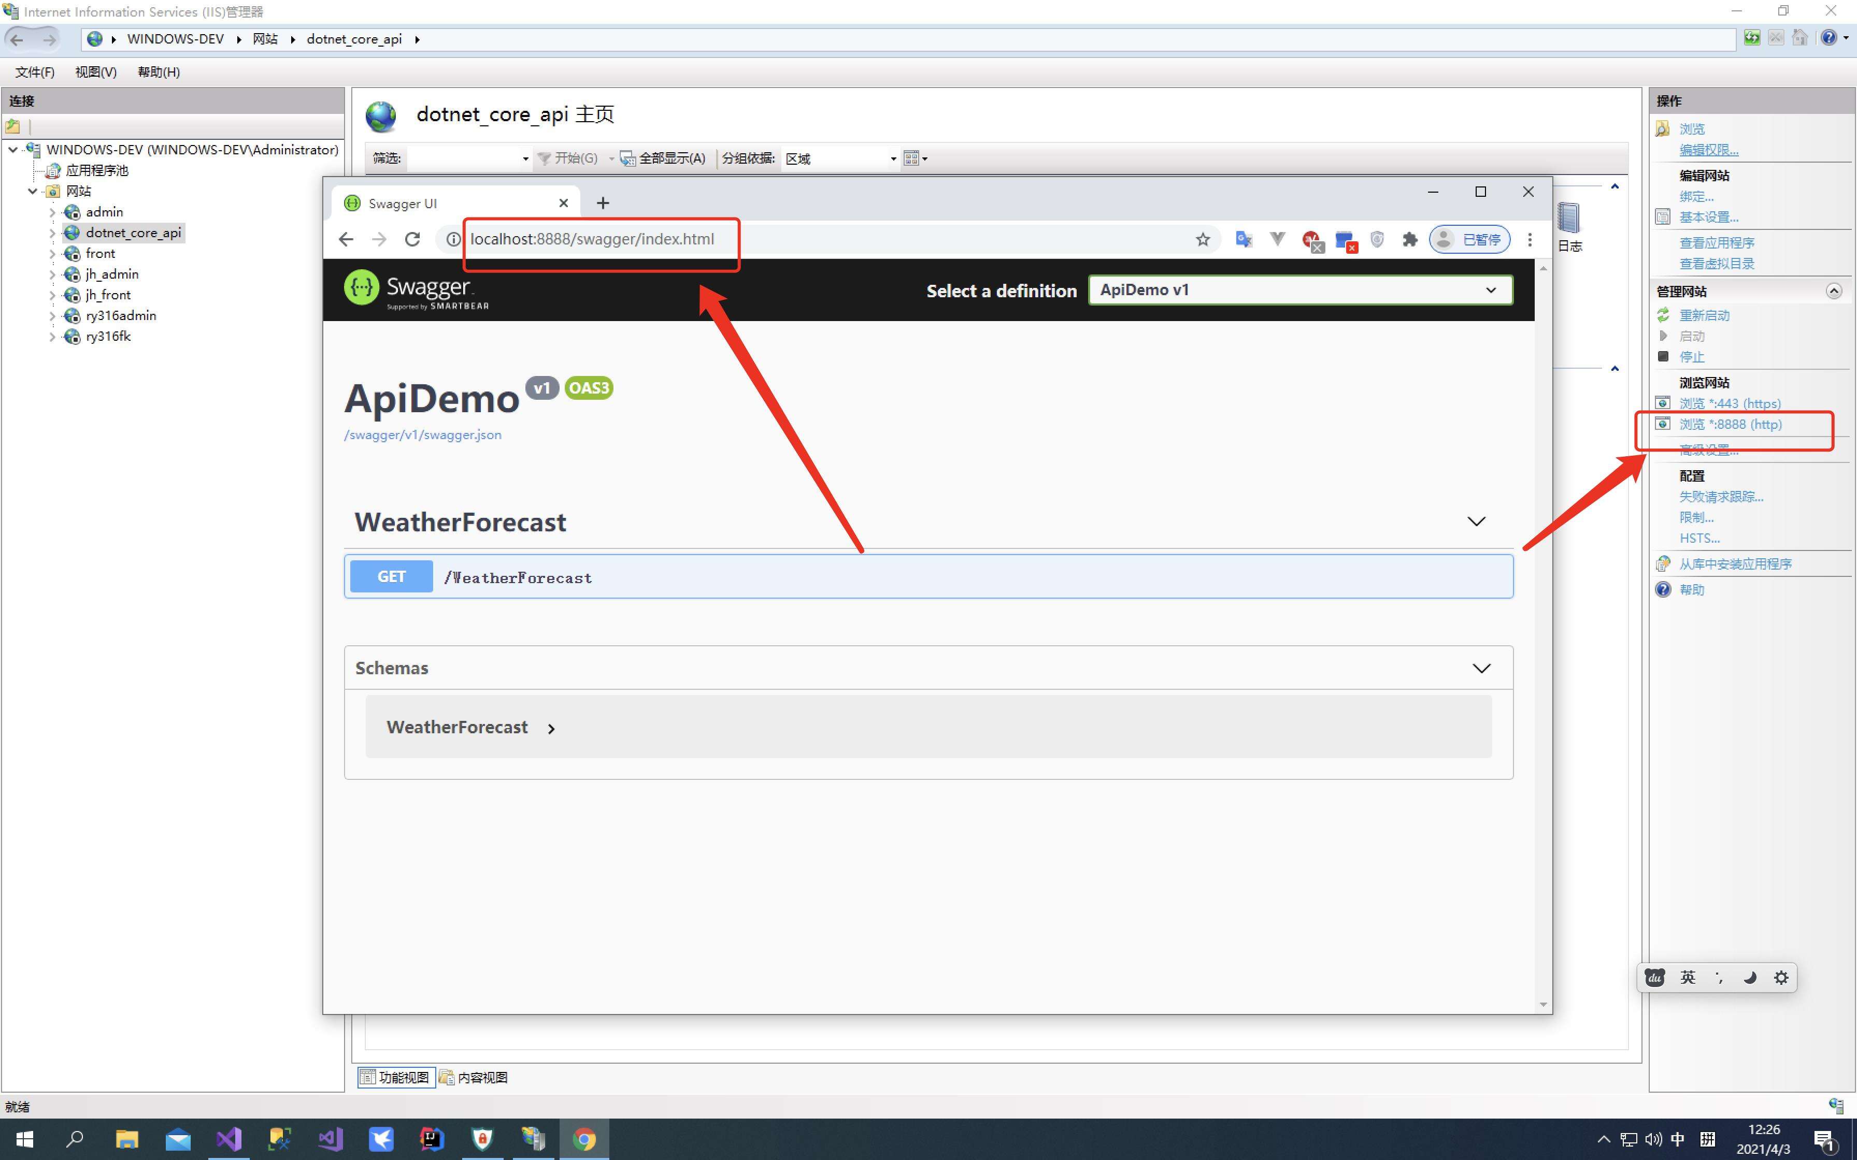The width and height of the screenshot is (1857, 1160).
Task: Click the taskbar search icon
Action: coord(75,1139)
